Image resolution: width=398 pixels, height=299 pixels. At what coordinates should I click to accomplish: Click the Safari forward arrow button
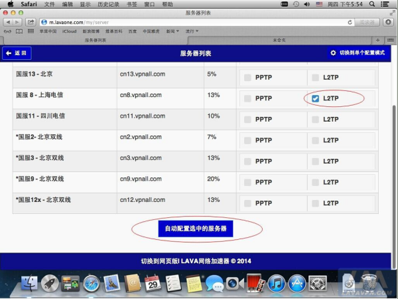point(17,23)
